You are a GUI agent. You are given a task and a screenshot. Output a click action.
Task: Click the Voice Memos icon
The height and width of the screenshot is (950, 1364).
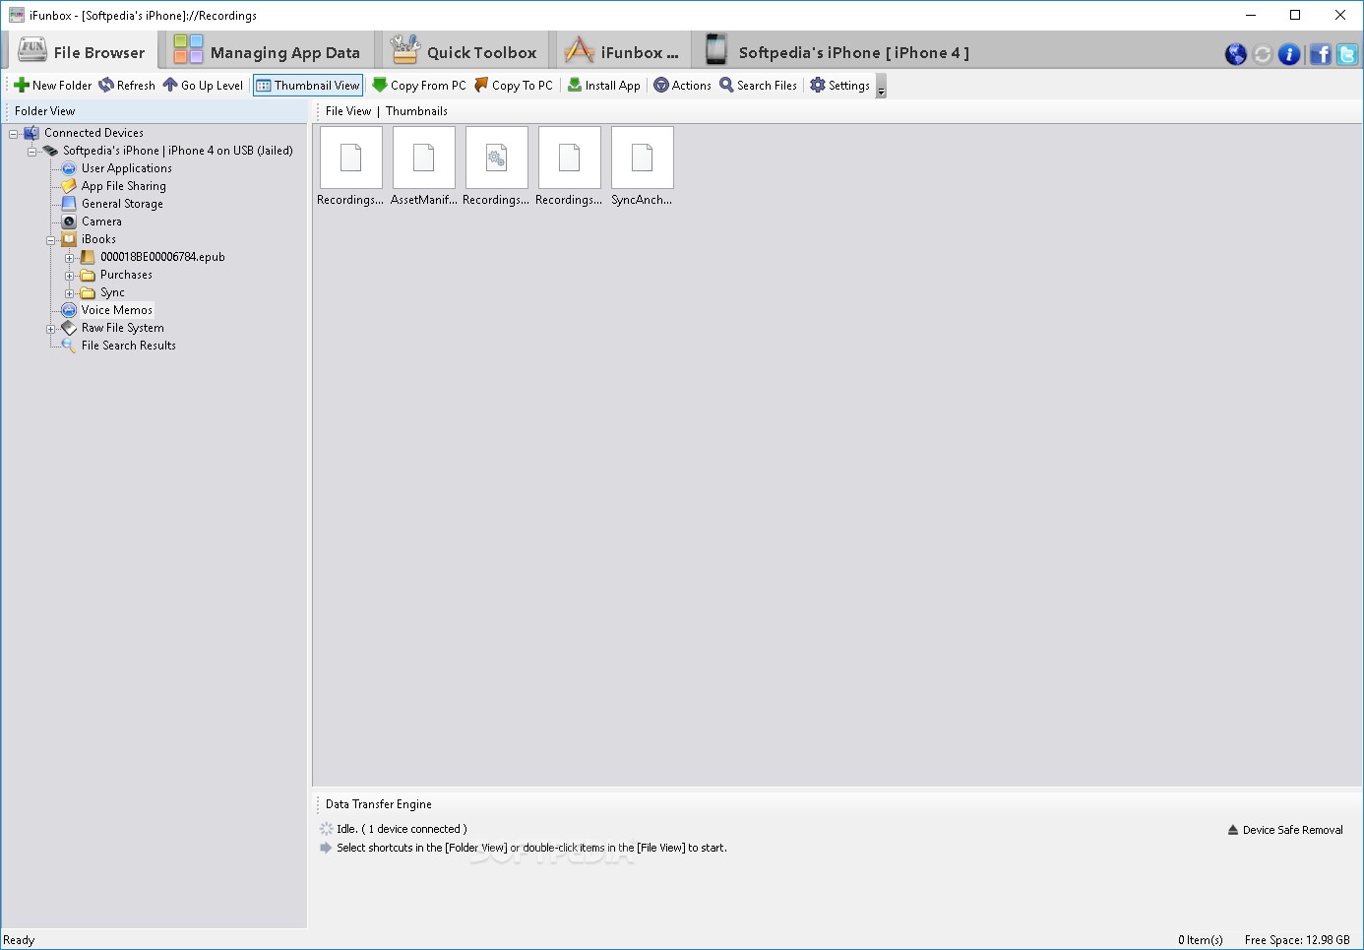(x=69, y=310)
